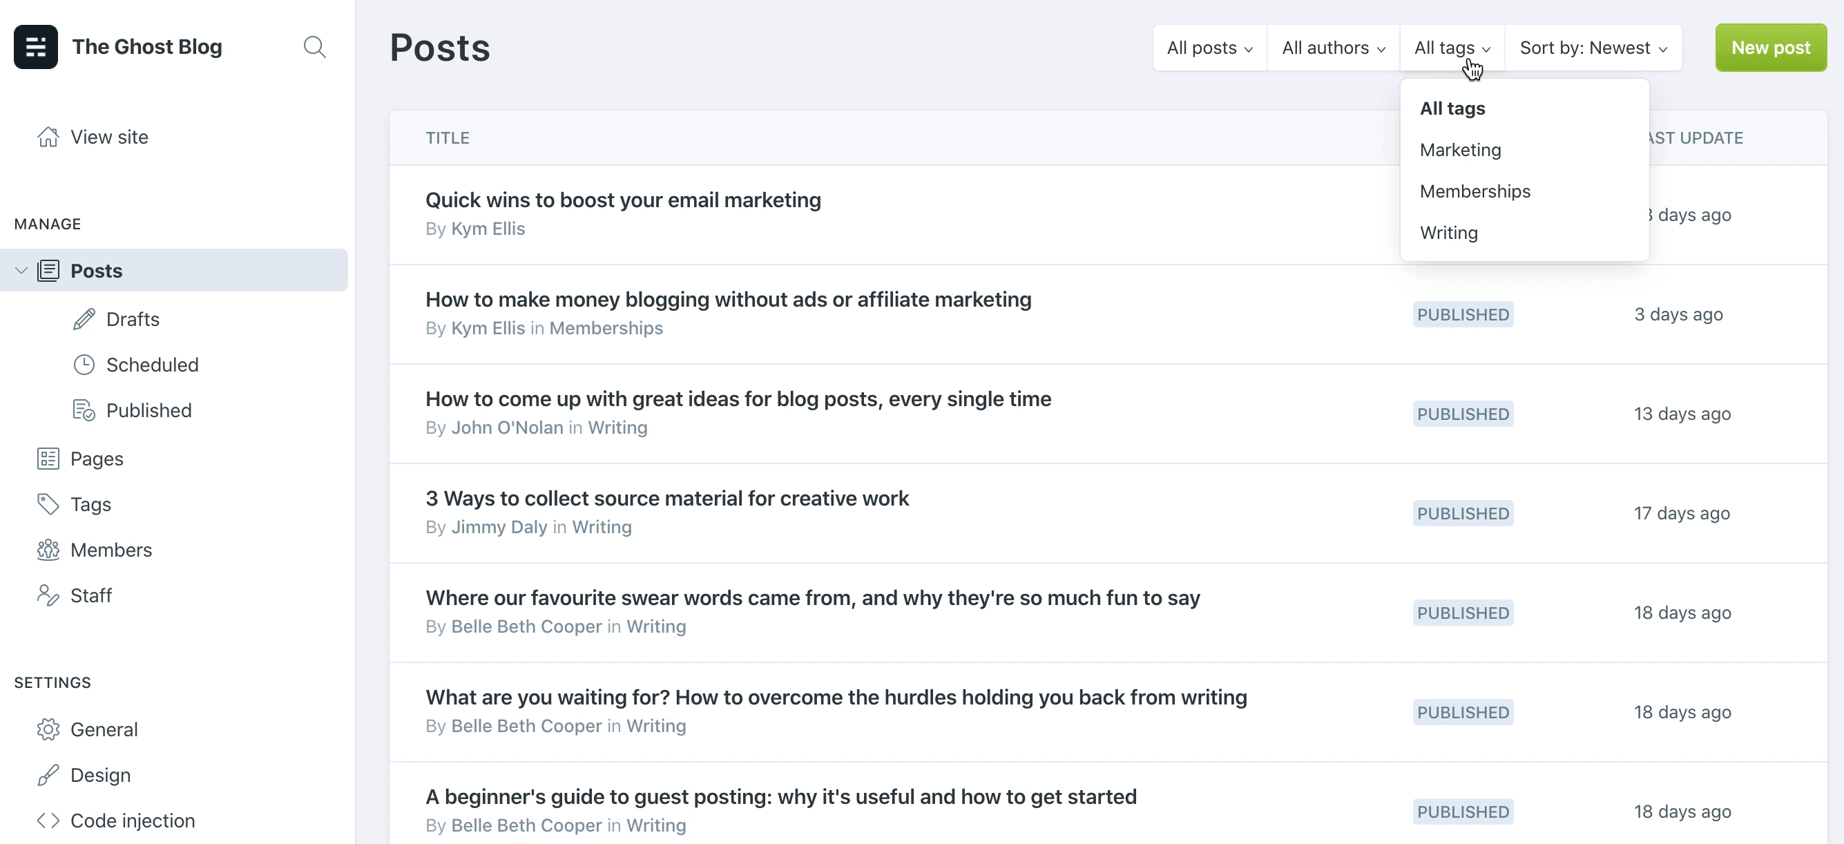Image resolution: width=1844 pixels, height=844 pixels.
Task: Open the search magnifier icon
Action: click(314, 47)
